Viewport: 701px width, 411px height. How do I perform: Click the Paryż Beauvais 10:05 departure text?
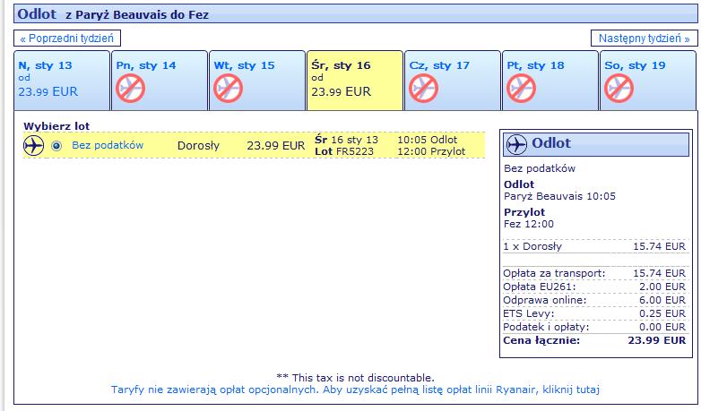tap(559, 196)
